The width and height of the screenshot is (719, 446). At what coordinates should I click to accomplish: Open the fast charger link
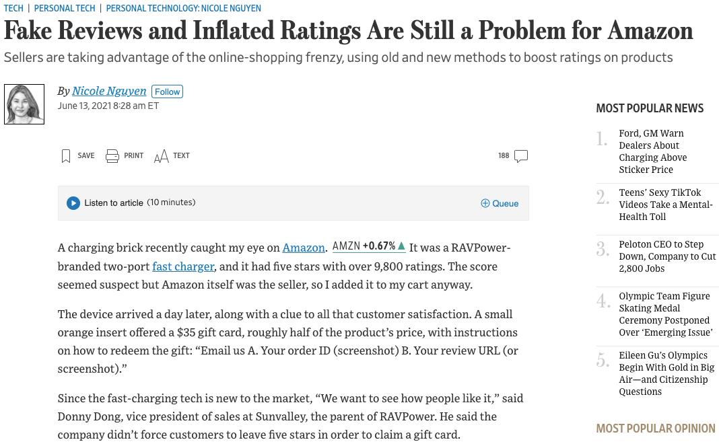[183, 266]
